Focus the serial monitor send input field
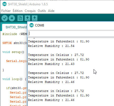Image resolution: width=114 pixels, height=106 pixels. (x=71, y=33)
